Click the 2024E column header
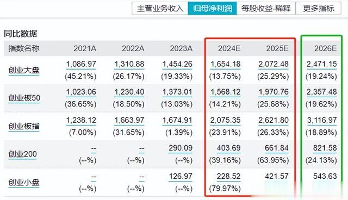Image resolution: width=348 pixels, height=200 pixels. (x=229, y=48)
